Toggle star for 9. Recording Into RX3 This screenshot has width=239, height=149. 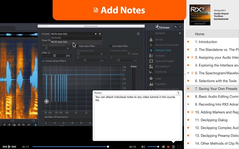coord(188,104)
